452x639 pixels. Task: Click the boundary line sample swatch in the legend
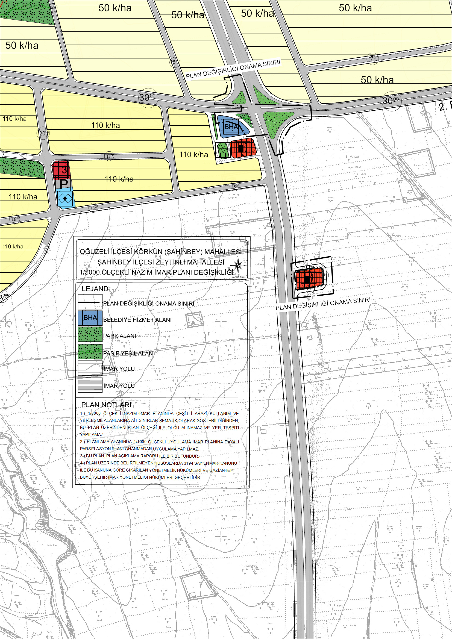pos(90,302)
